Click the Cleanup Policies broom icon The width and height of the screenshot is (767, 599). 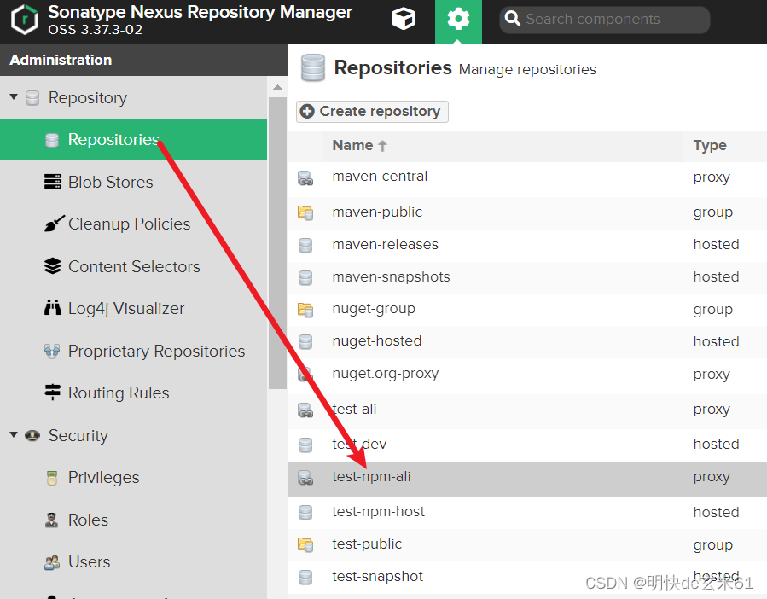pyautogui.click(x=53, y=224)
